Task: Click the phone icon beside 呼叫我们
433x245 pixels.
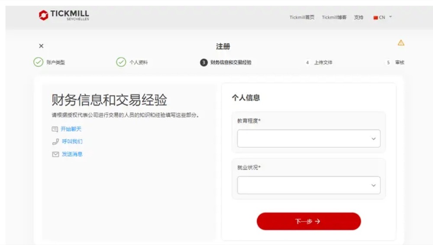Action: tap(55, 142)
